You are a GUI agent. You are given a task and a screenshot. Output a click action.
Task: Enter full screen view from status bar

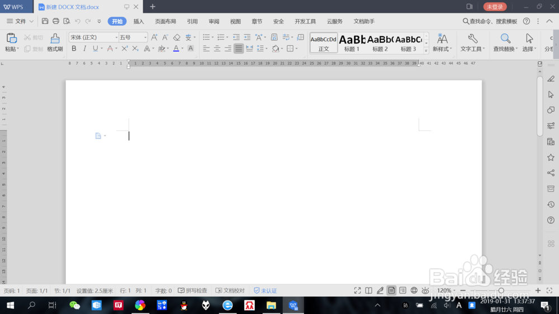pyautogui.click(x=357, y=291)
